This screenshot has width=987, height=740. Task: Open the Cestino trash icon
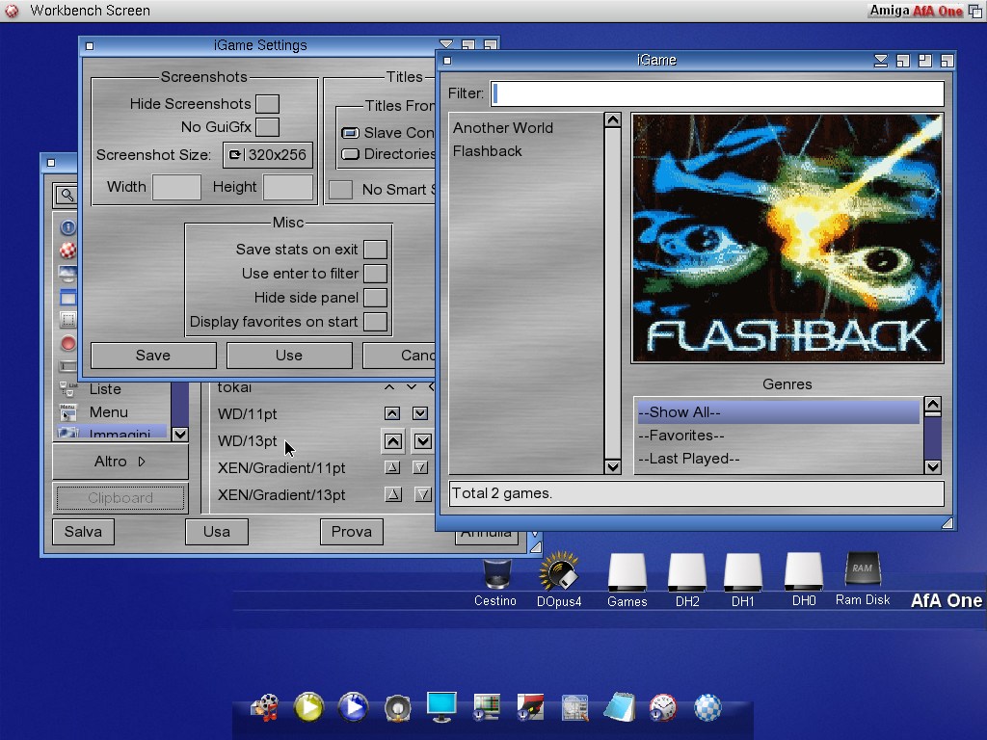(495, 575)
